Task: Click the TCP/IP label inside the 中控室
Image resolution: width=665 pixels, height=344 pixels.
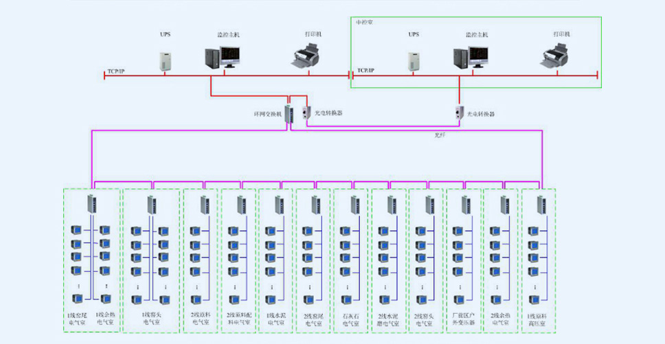Action: point(366,70)
